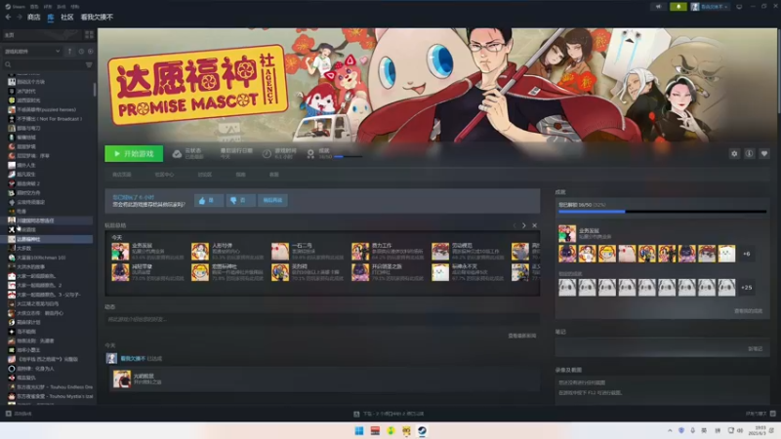
Task: Open the library home field
Action: pyautogui.click(x=42, y=35)
